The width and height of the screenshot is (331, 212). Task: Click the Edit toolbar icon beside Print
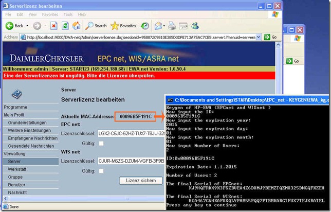183,26
